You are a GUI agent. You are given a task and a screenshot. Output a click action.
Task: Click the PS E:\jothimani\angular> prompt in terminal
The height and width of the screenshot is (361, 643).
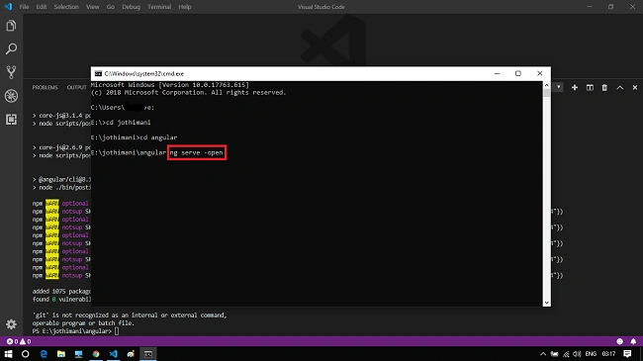point(72,331)
